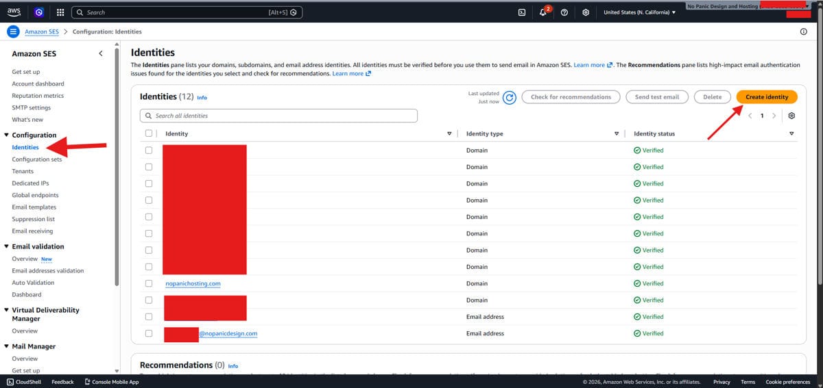Refresh the identities list
This screenshot has width=823, height=388.
point(510,97)
